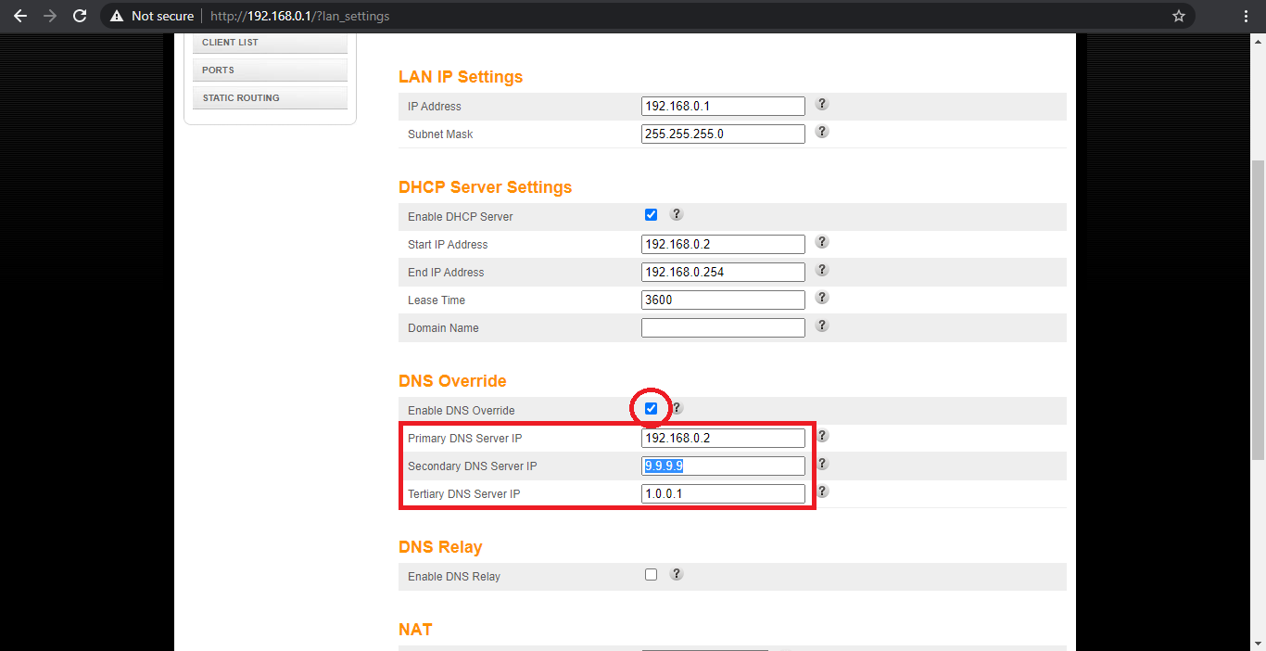1266x651 pixels.
Task: Click the Subnet Mask field
Action: (x=723, y=134)
